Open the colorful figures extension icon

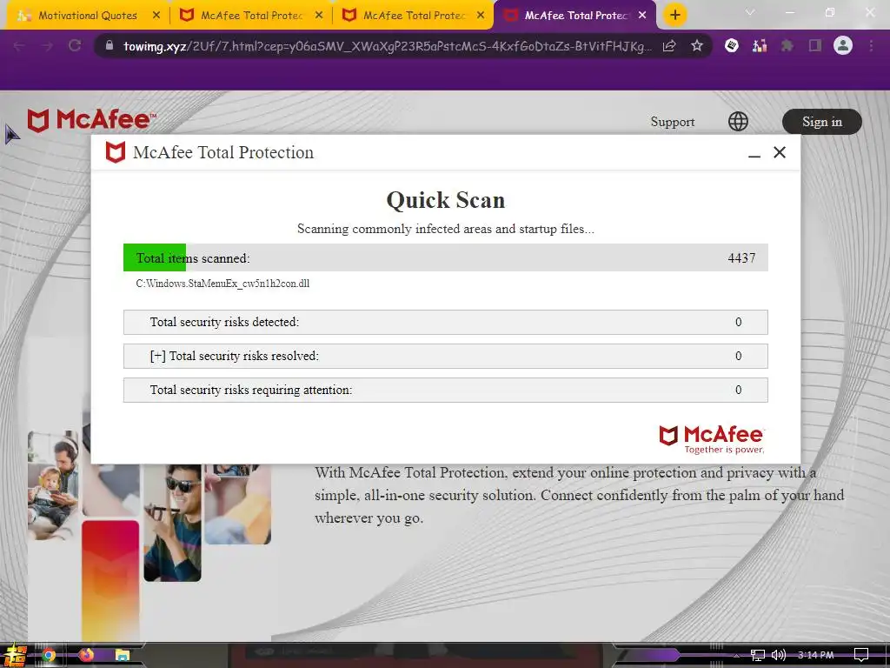point(760,45)
